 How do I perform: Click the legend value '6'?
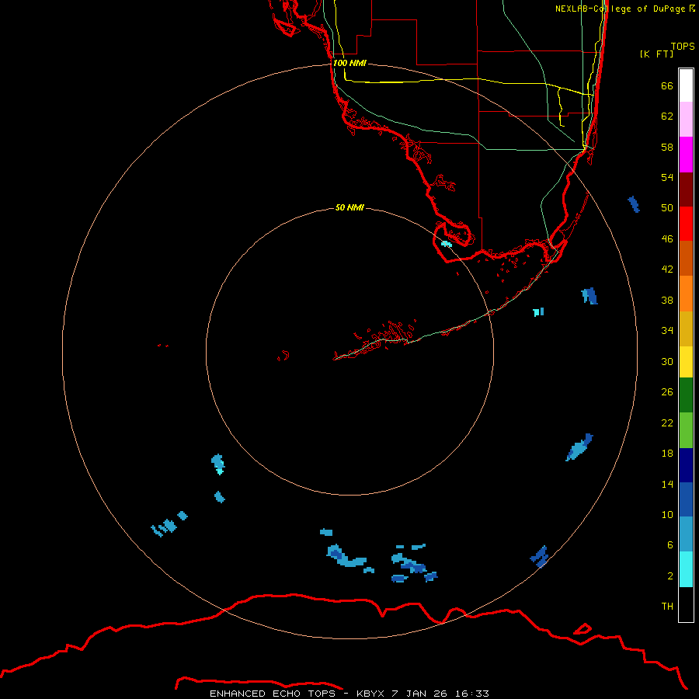tap(670, 544)
